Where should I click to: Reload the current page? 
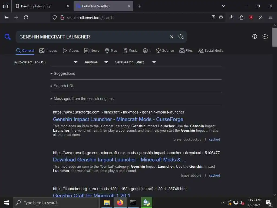[26, 17]
